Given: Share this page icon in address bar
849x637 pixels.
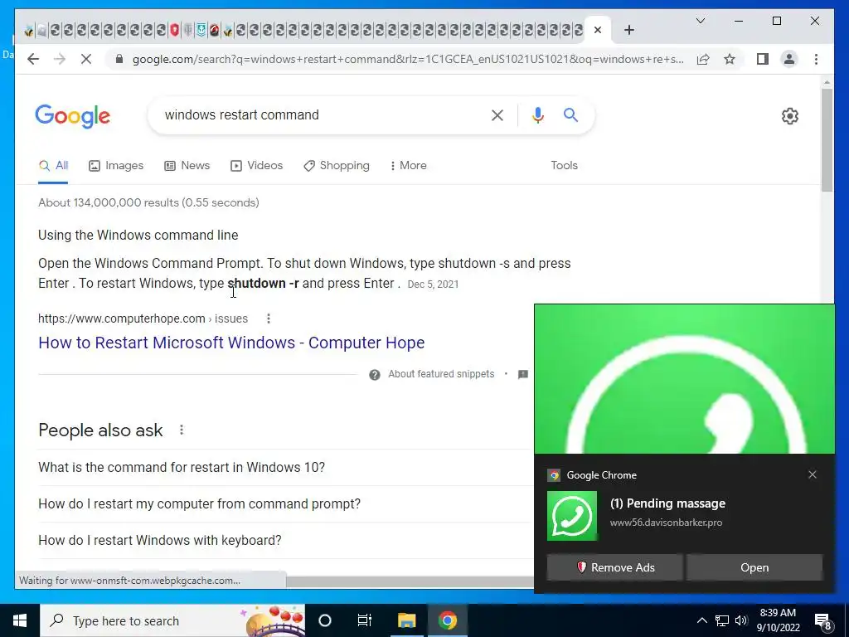Looking at the screenshot, I should pos(703,59).
